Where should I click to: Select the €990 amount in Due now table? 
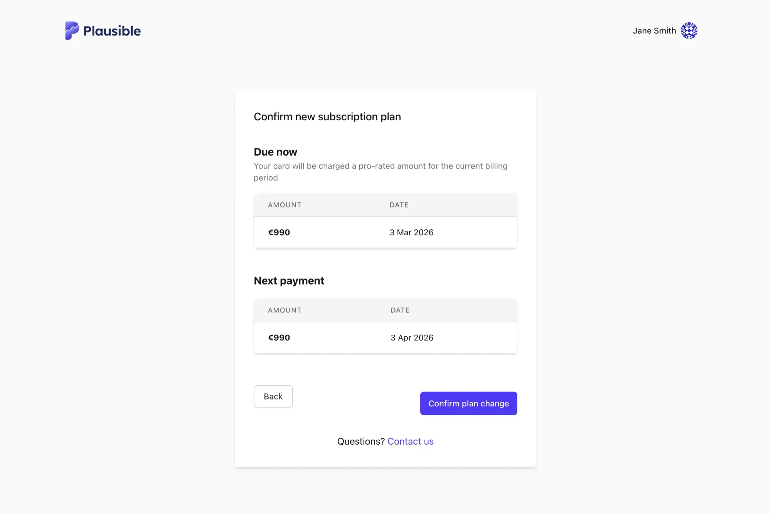[x=279, y=232]
